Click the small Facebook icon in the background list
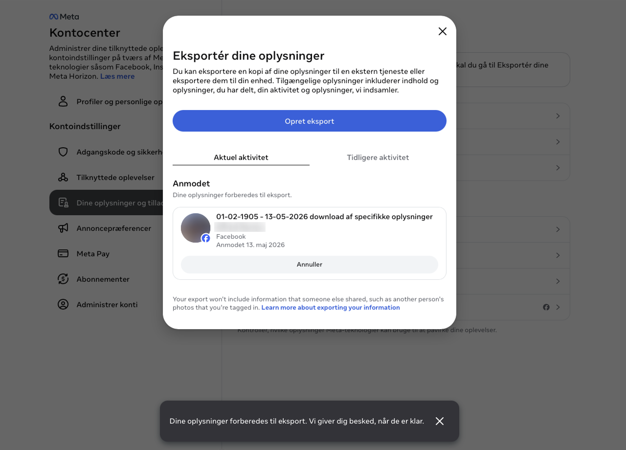The width and height of the screenshot is (626, 450). (546, 307)
